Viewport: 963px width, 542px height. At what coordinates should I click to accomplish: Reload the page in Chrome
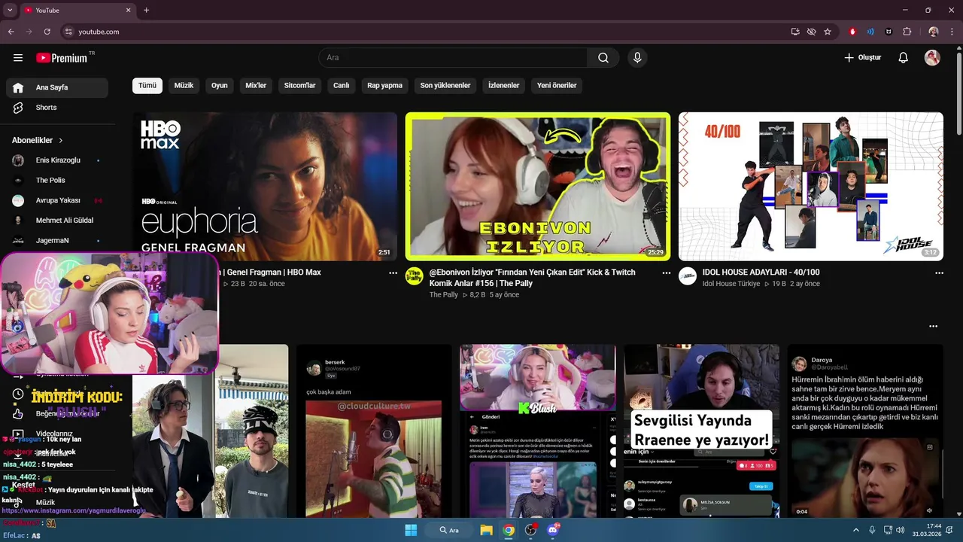pyautogui.click(x=47, y=32)
